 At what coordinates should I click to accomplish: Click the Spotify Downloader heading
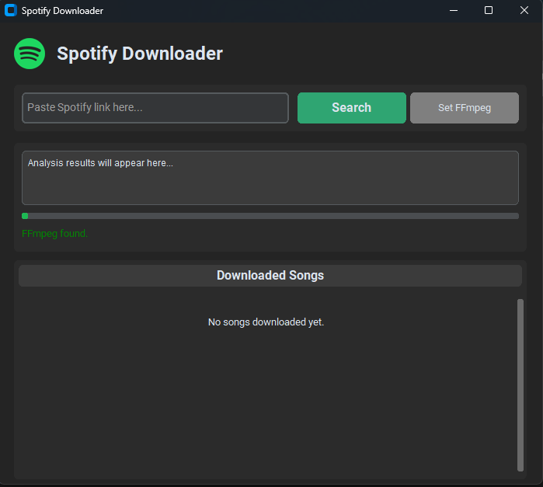pos(140,54)
